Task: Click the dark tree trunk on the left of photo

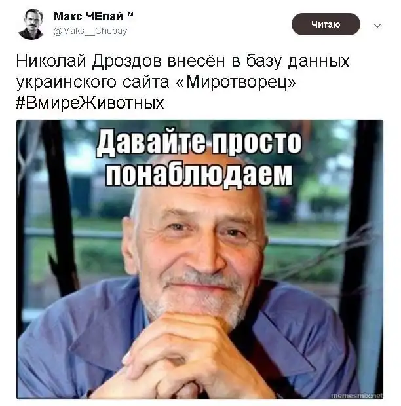Action: pyautogui.click(x=61, y=207)
